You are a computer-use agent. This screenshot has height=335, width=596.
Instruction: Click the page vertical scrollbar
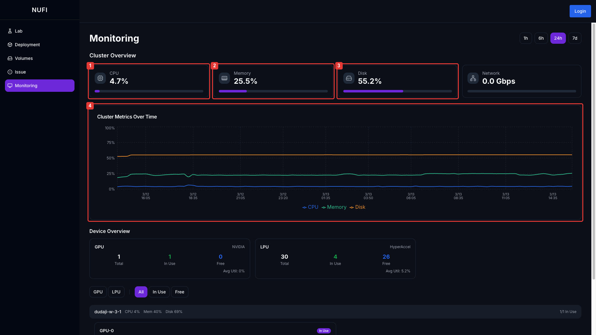(x=594, y=151)
